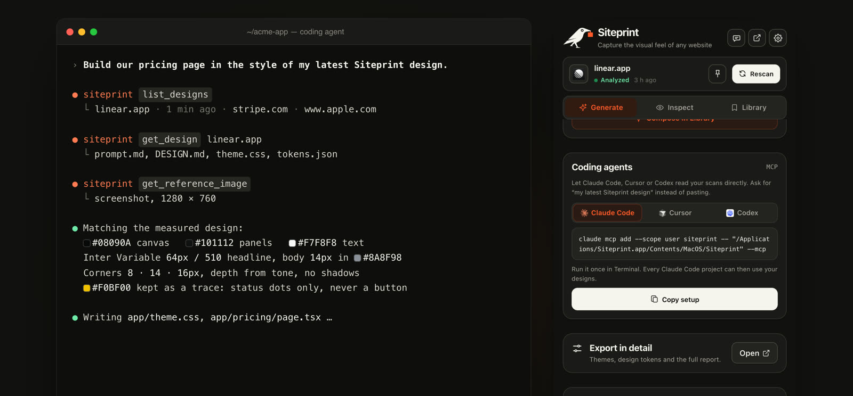Screen dimensions: 853x396
Task: Click www.apple.com in the designs list
Action: [340, 109]
